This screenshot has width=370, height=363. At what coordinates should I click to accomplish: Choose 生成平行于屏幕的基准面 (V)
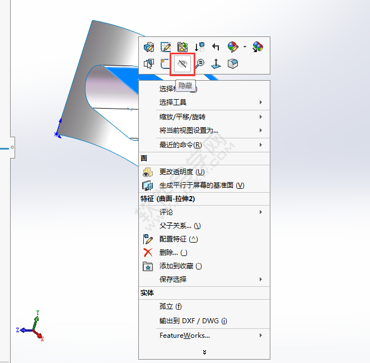click(204, 185)
